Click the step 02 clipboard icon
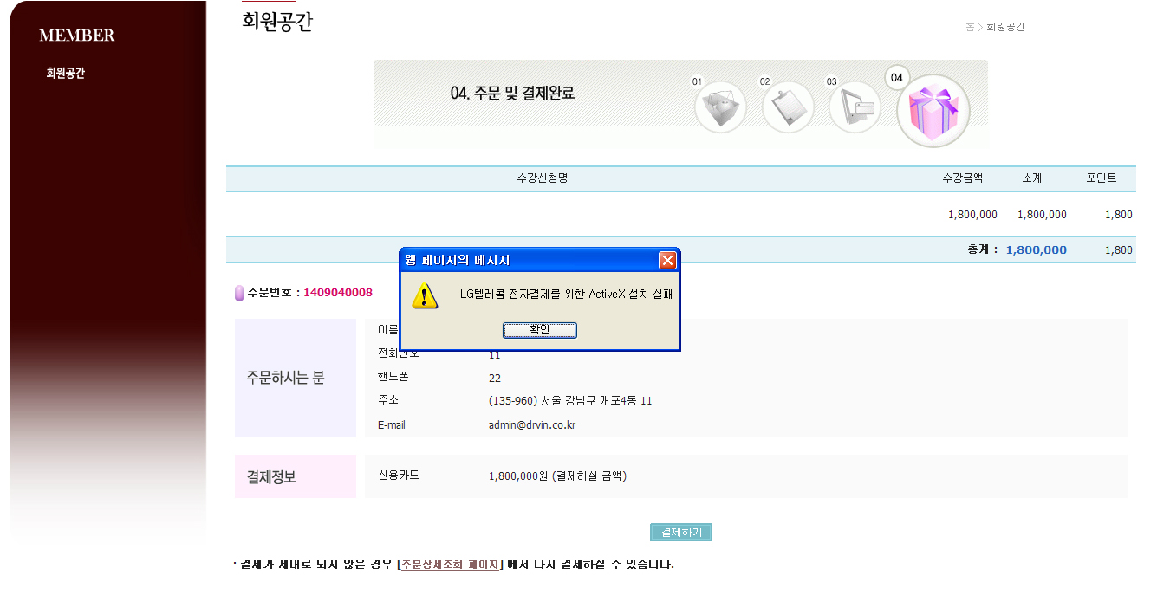 [788, 107]
